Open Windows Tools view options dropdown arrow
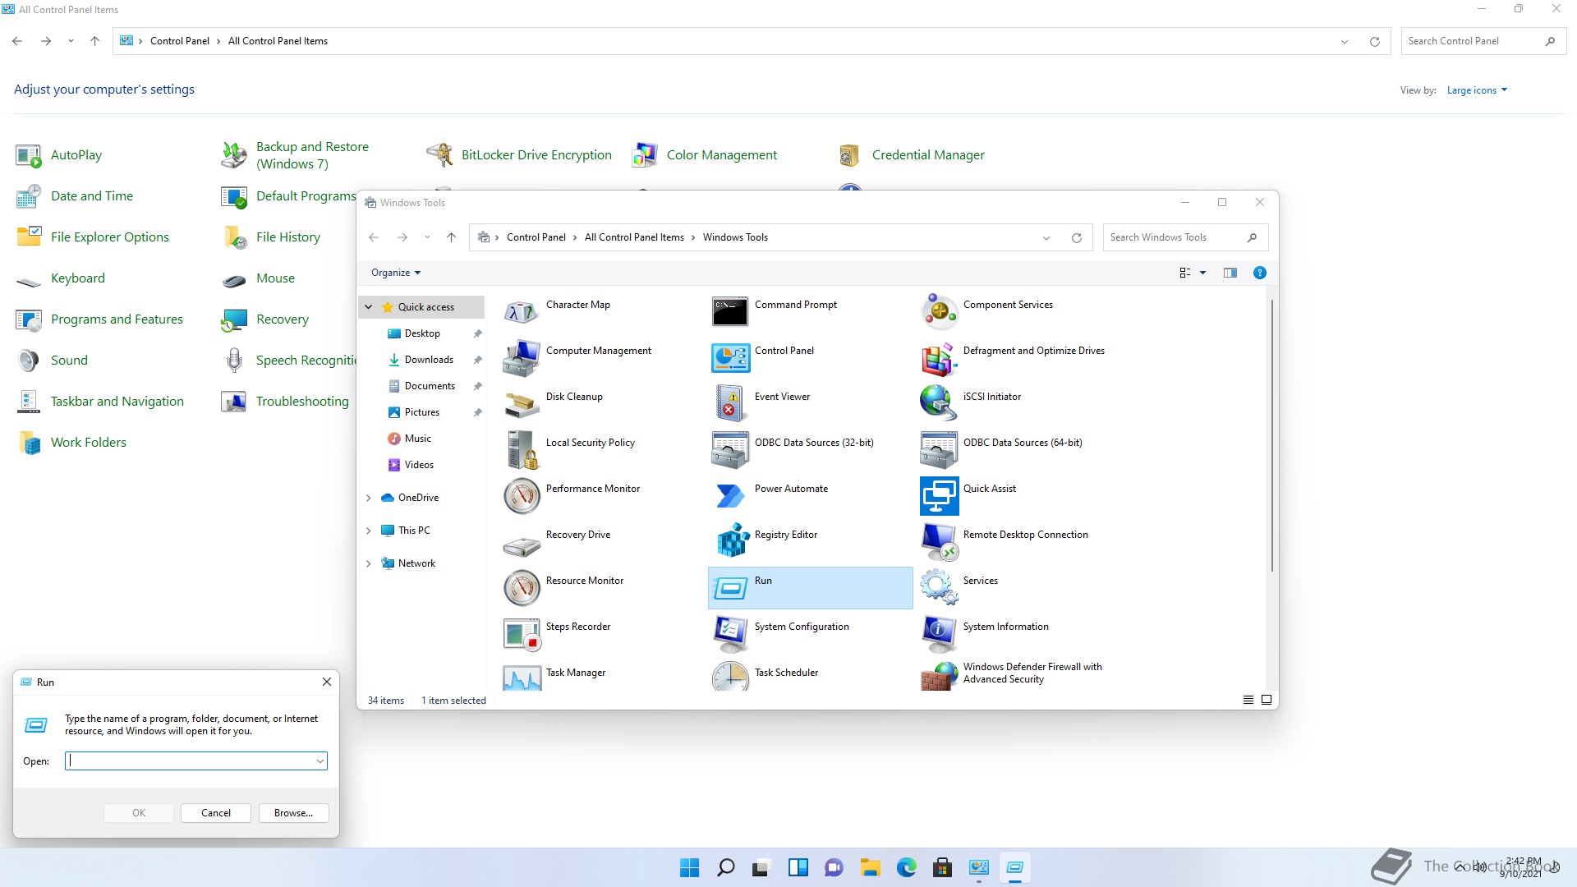Image resolution: width=1577 pixels, height=887 pixels. point(1202,273)
